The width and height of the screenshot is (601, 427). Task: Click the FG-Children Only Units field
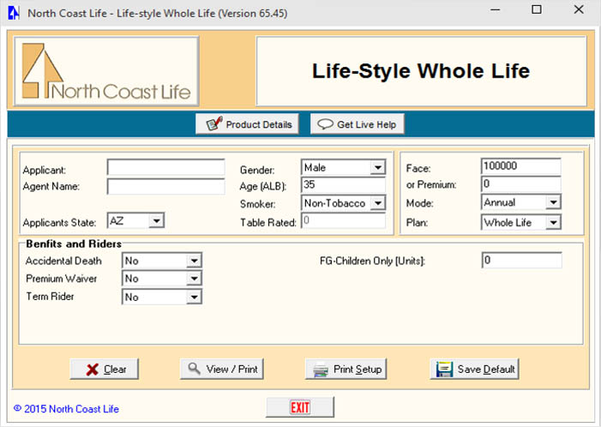tap(521, 261)
